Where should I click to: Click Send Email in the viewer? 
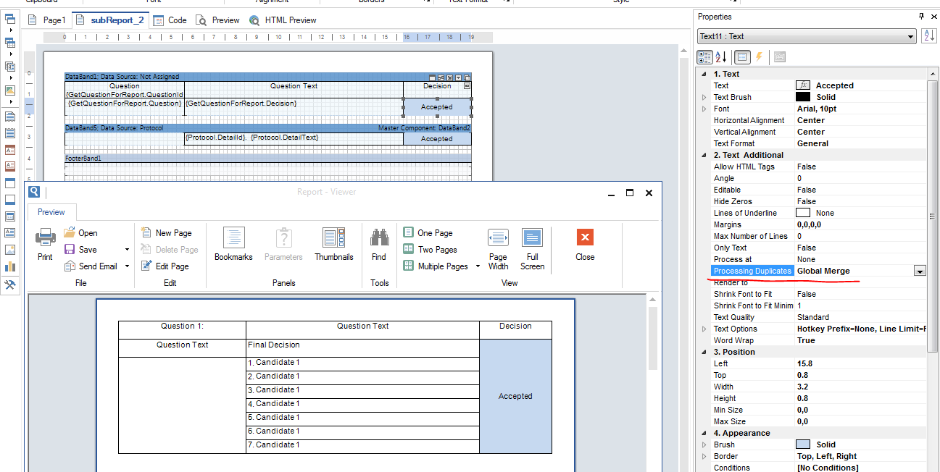(91, 266)
